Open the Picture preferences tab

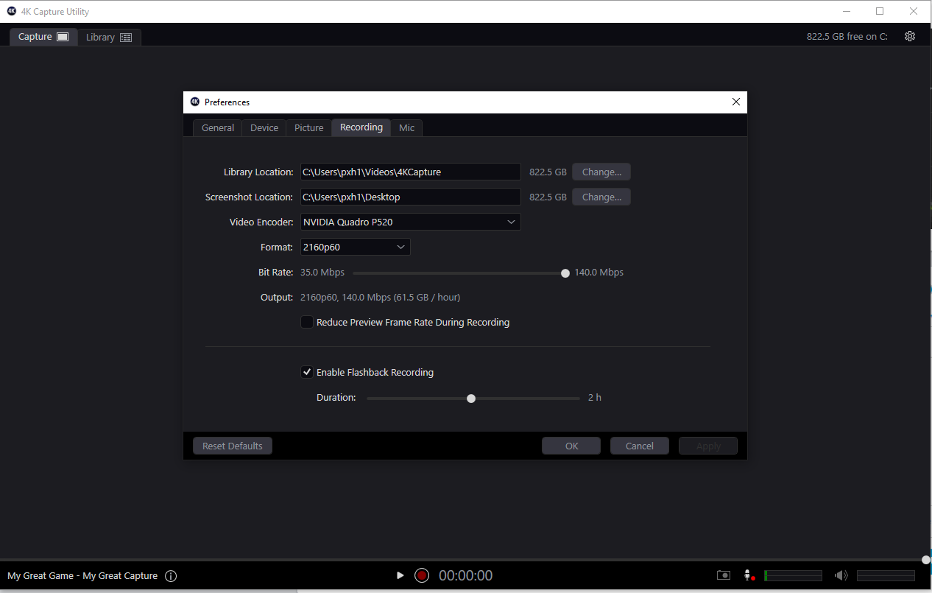[x=308, y=127]
